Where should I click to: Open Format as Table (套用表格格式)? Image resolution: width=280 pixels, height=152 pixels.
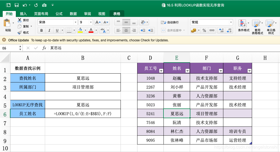click(257, 27)
